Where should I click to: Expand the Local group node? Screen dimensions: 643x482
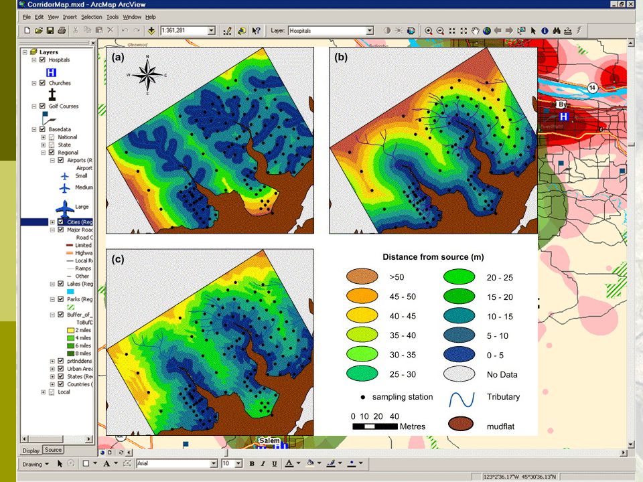coord(43,392)
